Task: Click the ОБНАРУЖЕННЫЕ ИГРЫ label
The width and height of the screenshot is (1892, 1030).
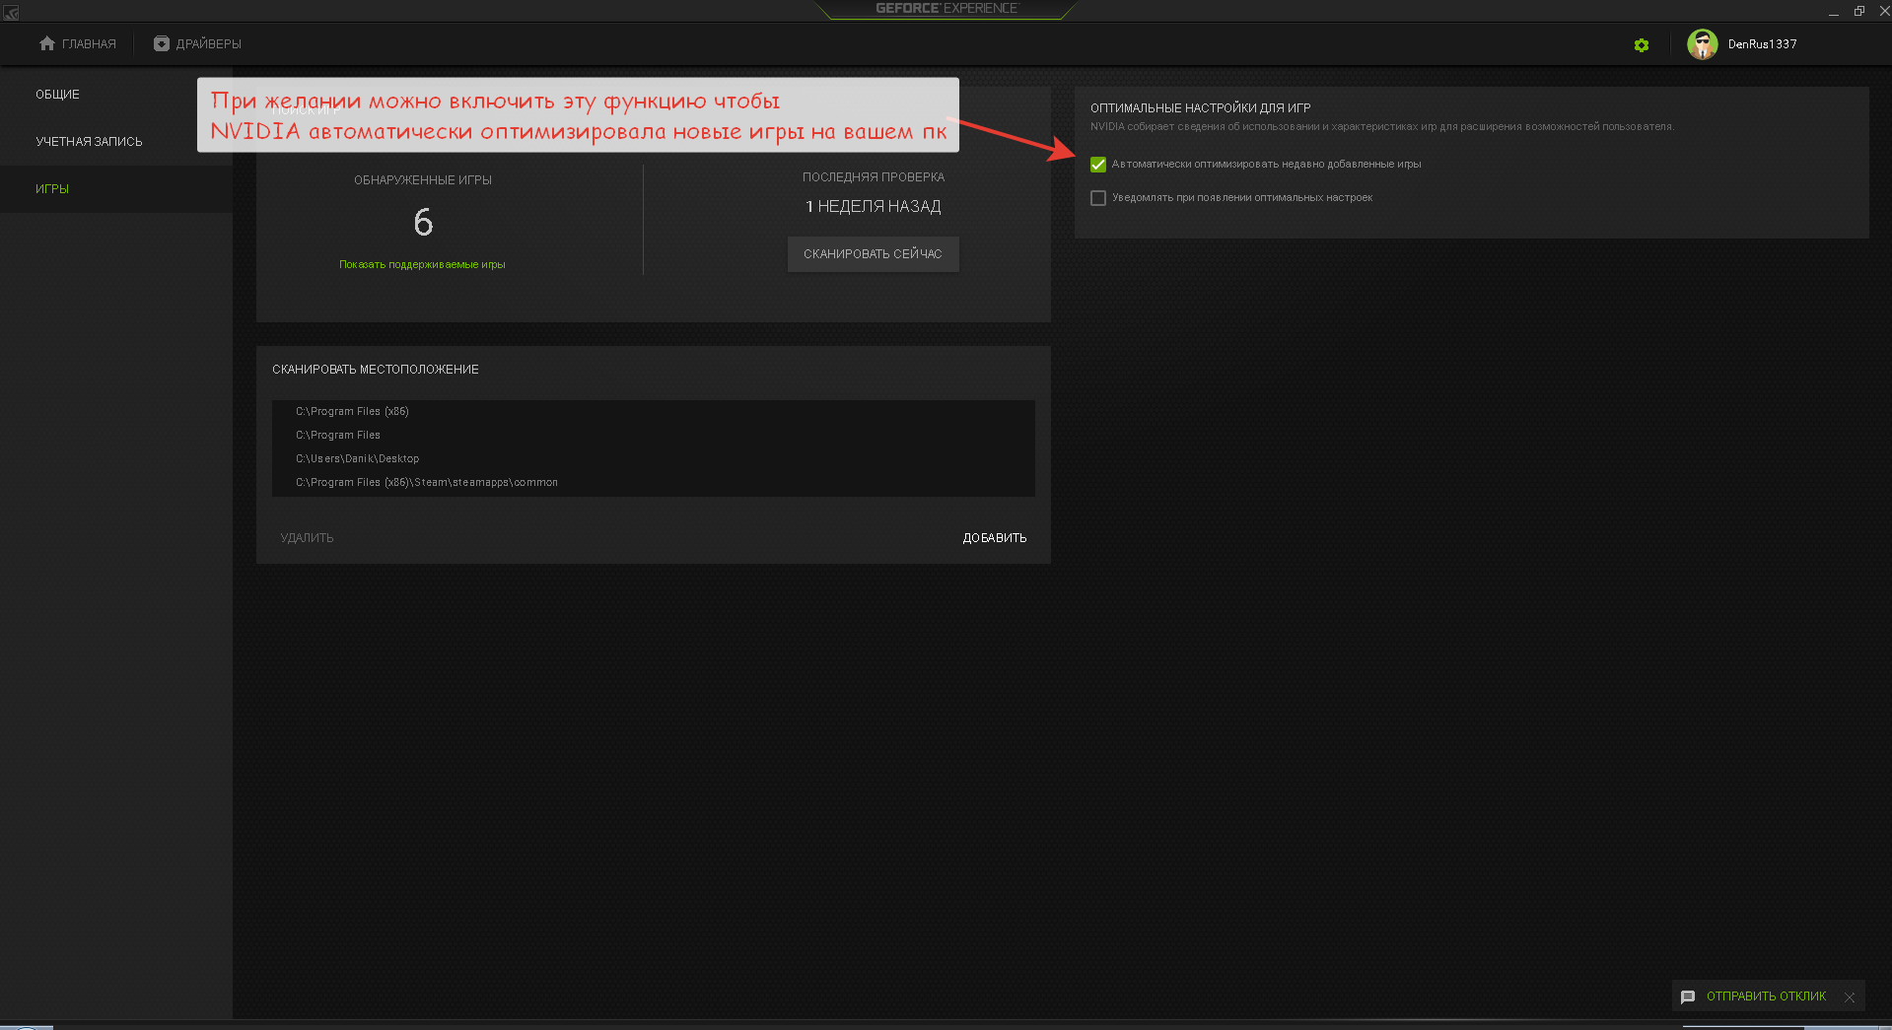Action: tap(422, 180)
